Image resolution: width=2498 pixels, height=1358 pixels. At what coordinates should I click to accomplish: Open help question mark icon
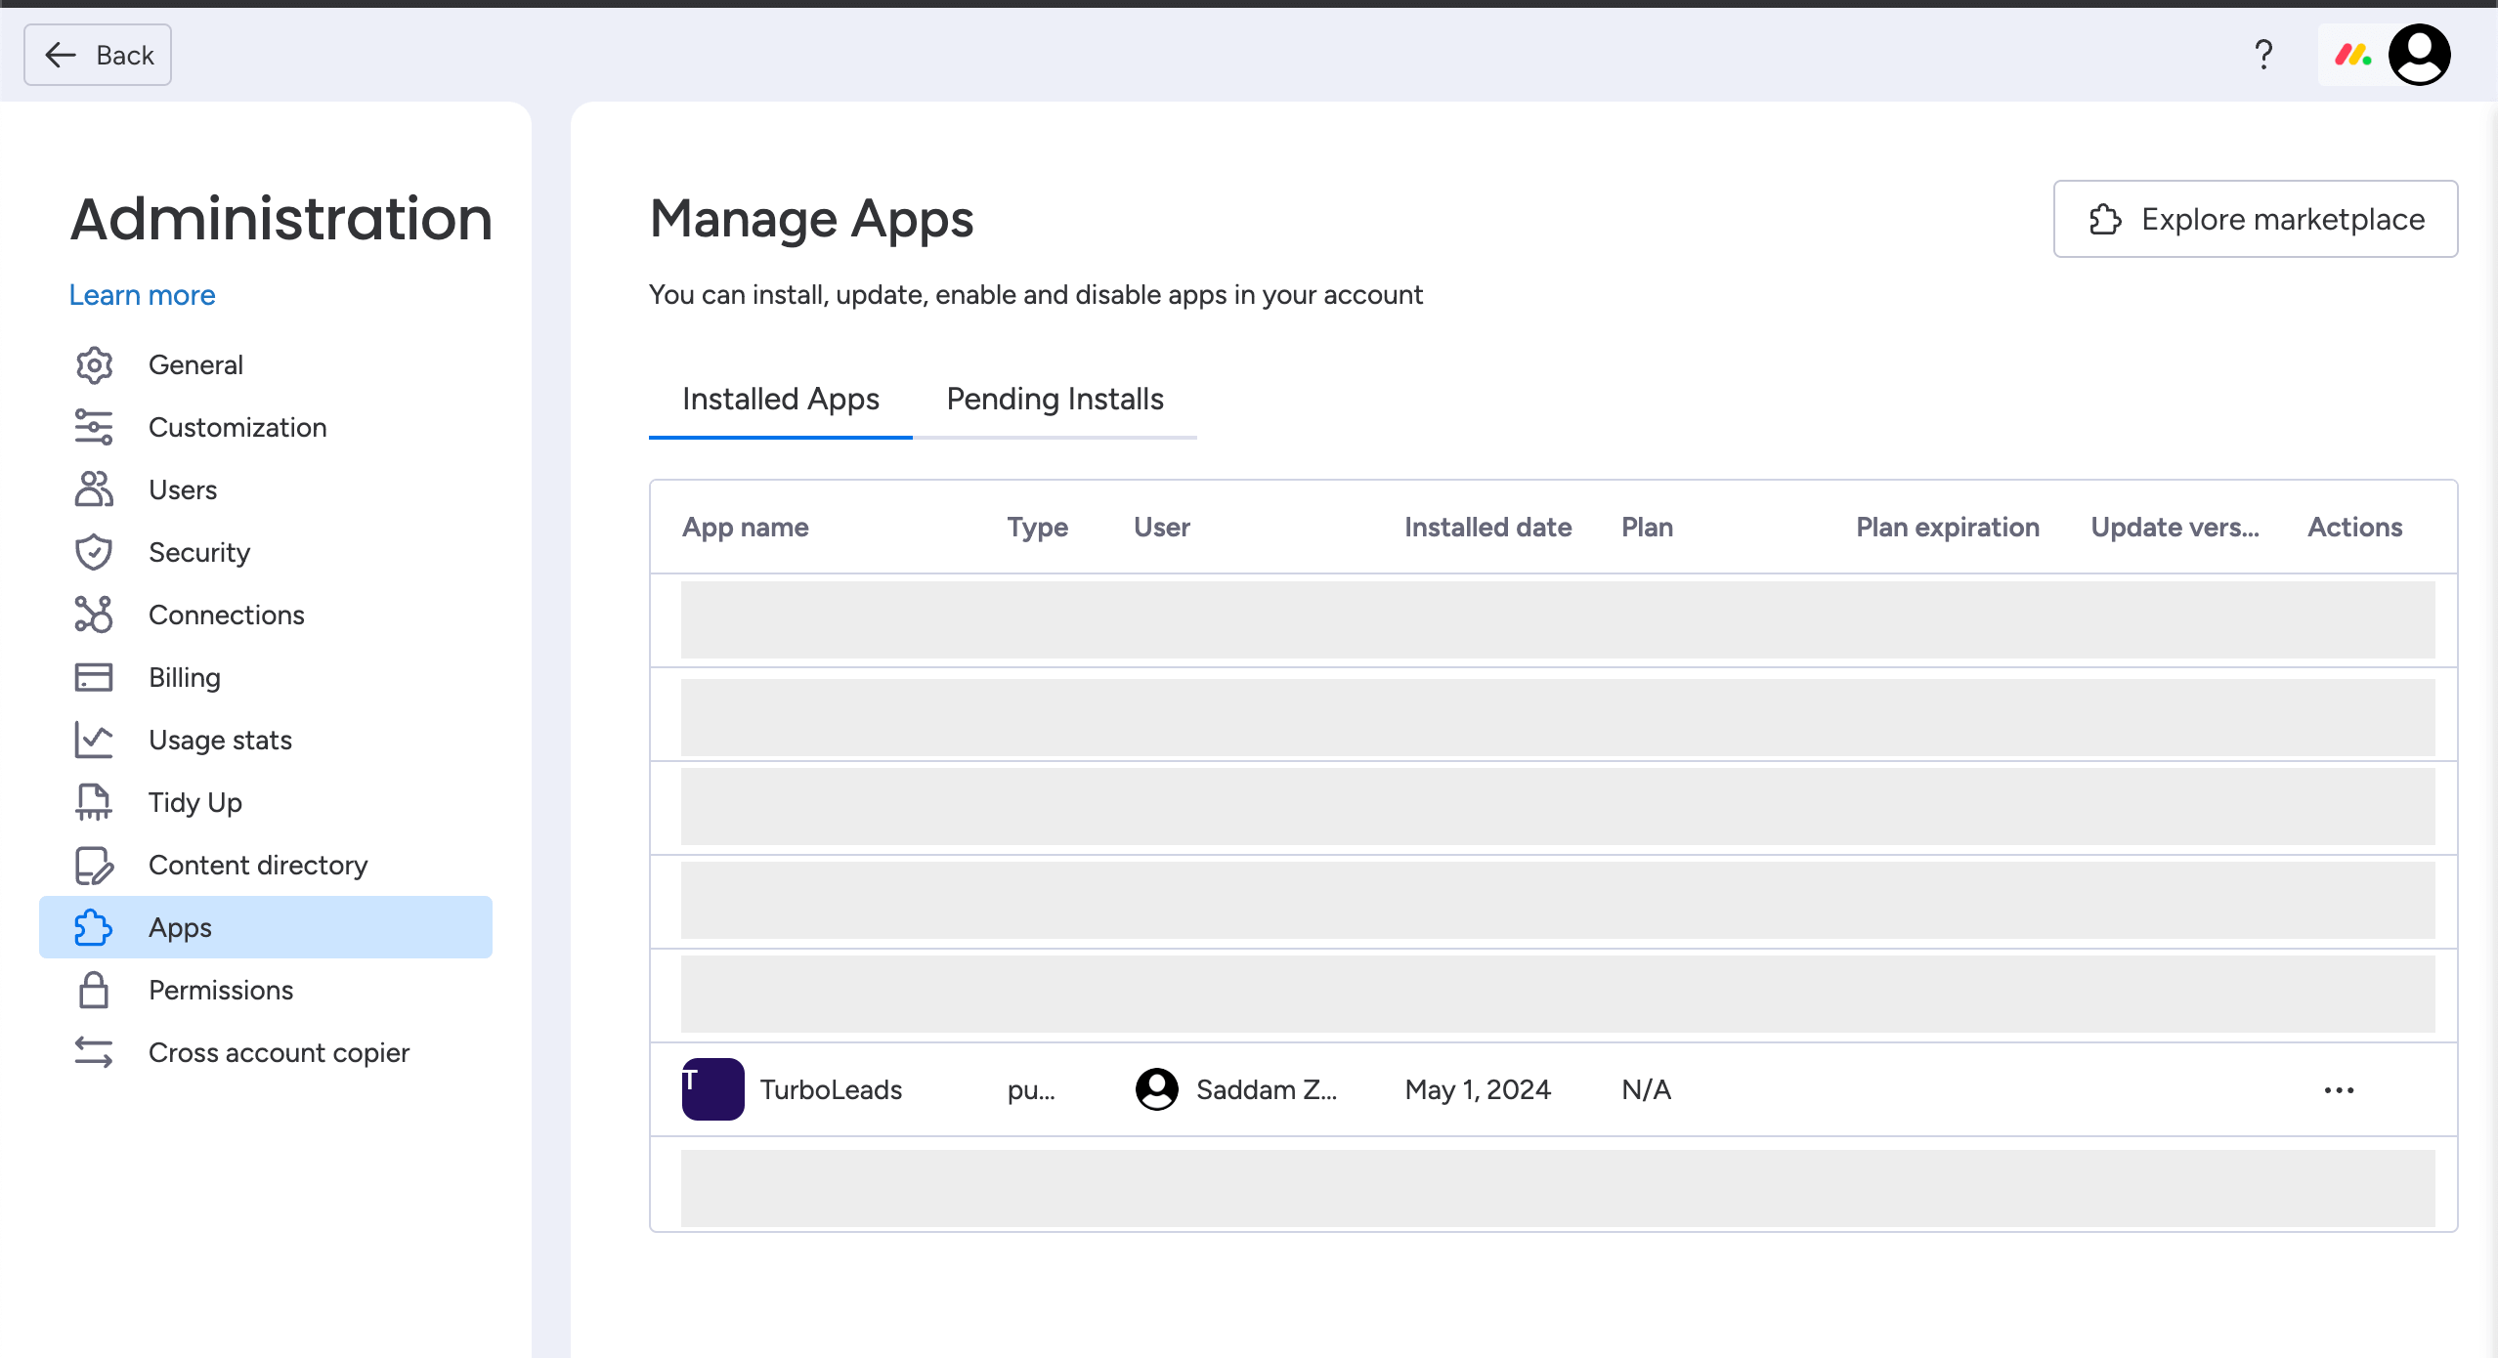(2263, 55)
